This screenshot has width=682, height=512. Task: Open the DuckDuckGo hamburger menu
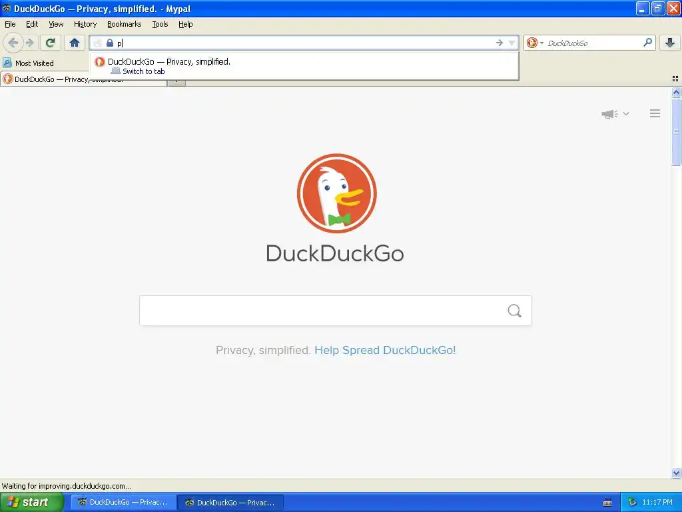tap(655, 113)
